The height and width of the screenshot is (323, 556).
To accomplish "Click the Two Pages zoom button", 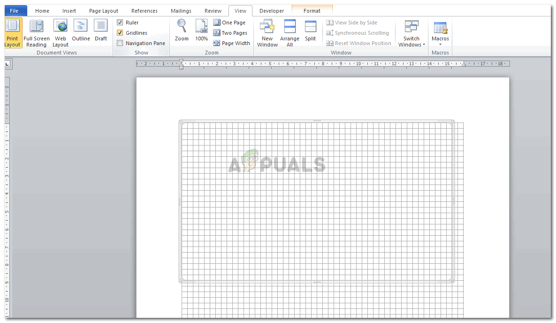I will click(x=230, y=33).
